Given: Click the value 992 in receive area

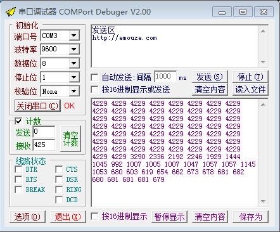Looking at the screenshot, I should pos(117,164).
